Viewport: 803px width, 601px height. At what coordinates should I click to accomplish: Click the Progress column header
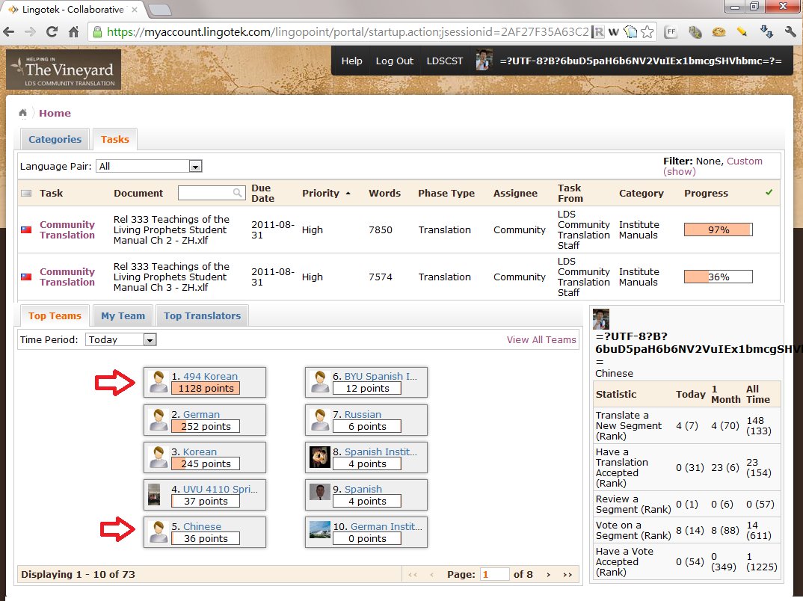click(706, 193)
